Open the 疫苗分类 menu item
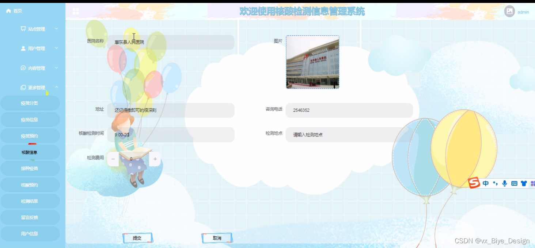This screenshot has width=535, height=248. [x=30, y=103]
